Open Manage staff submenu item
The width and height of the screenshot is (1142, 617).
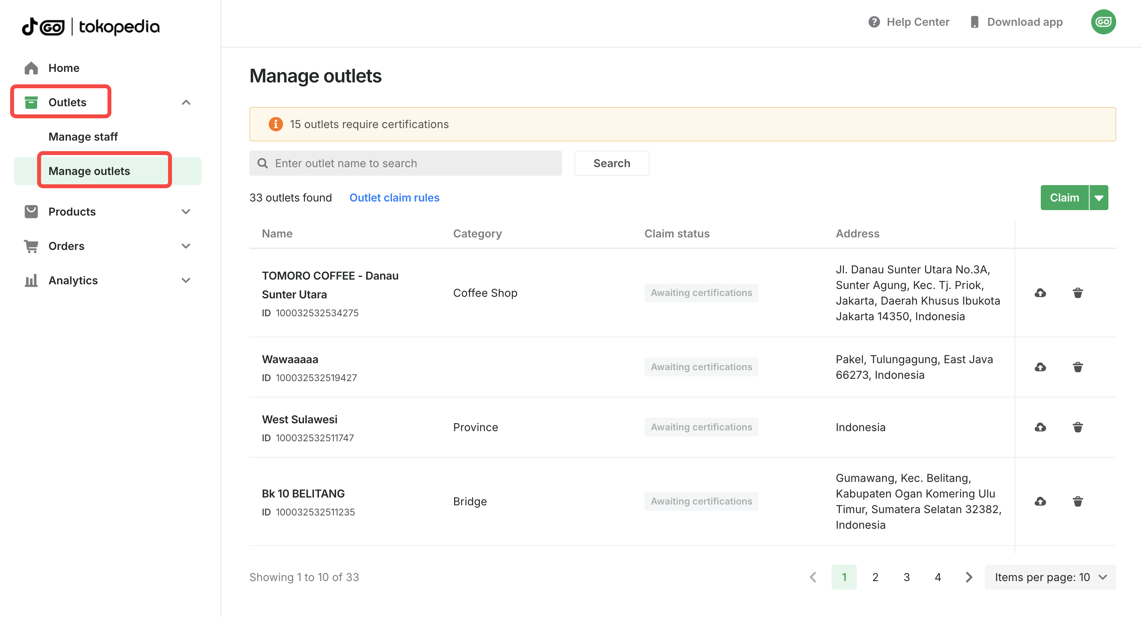83,136
